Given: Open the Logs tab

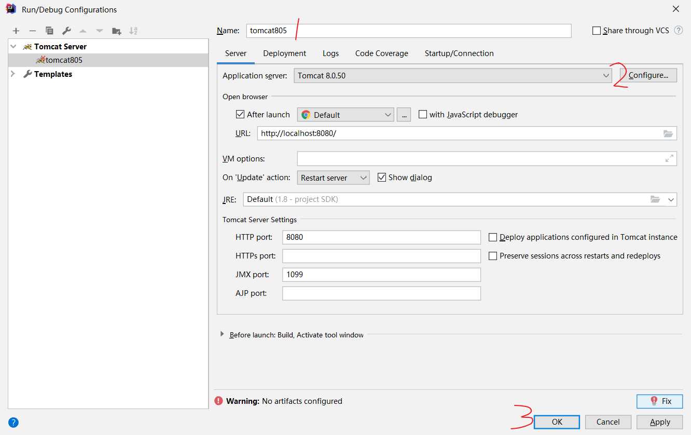Looking at the screenshot, I should click(330, 53).
